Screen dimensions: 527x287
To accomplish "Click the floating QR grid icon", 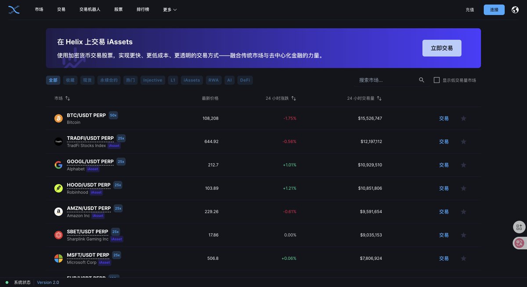I will coord(519,227).
